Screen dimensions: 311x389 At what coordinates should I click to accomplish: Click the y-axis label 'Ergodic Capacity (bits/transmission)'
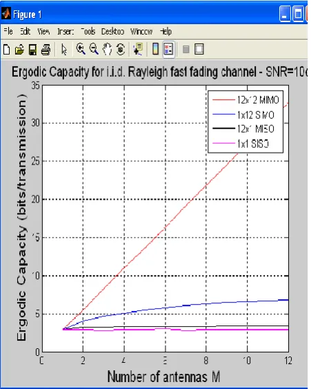click(x=22, y=218)
